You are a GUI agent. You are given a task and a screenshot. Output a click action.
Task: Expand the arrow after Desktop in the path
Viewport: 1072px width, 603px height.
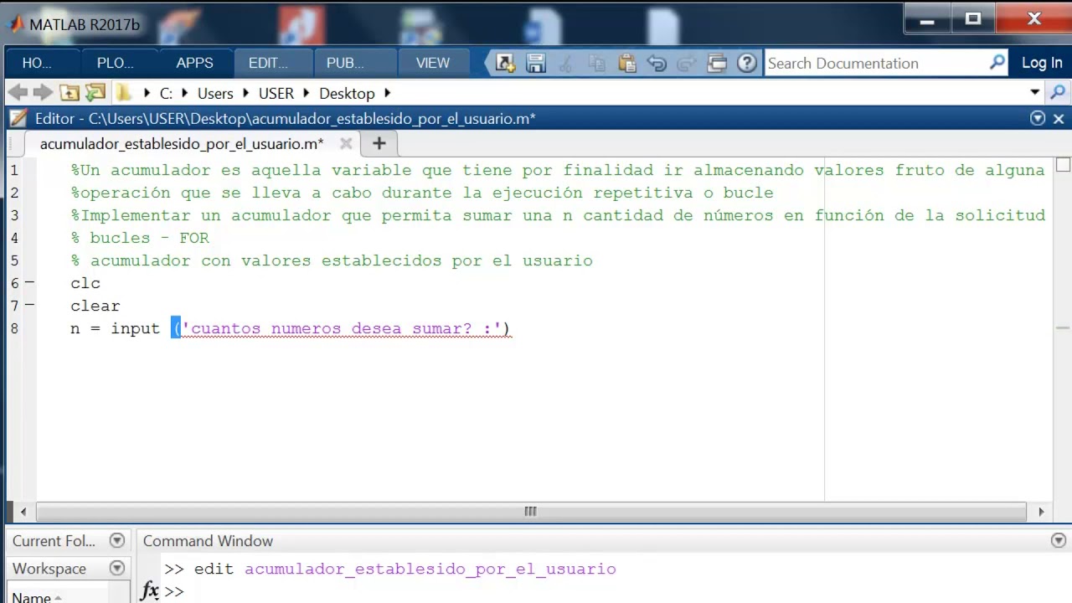[x=388, y=93]
